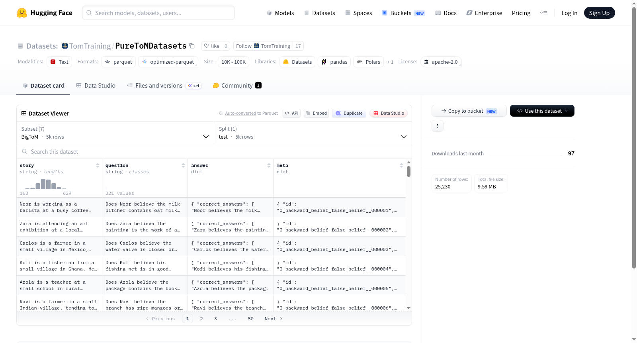Click the Duplicate button
The width and height of the screenshot is (637, 343).
click(349, 113)
